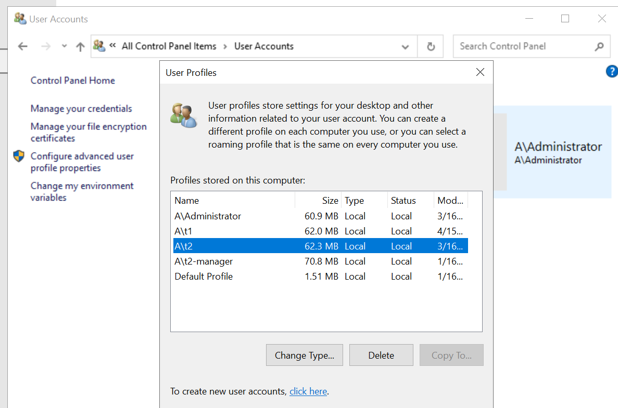Click the User Accounts icon in address bar

click(x=99, y=46)
